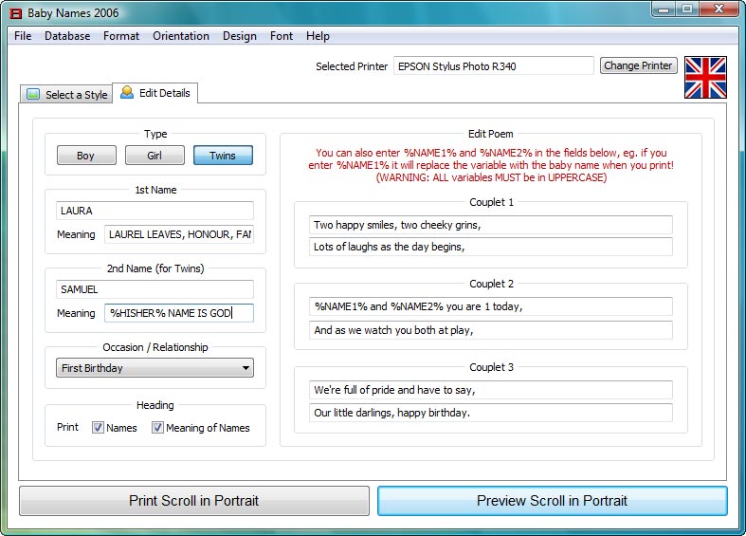Click the '2nd Name (for Twins)' label
Image resolution: width=746 pixels, height=536 pixels.
155,268
